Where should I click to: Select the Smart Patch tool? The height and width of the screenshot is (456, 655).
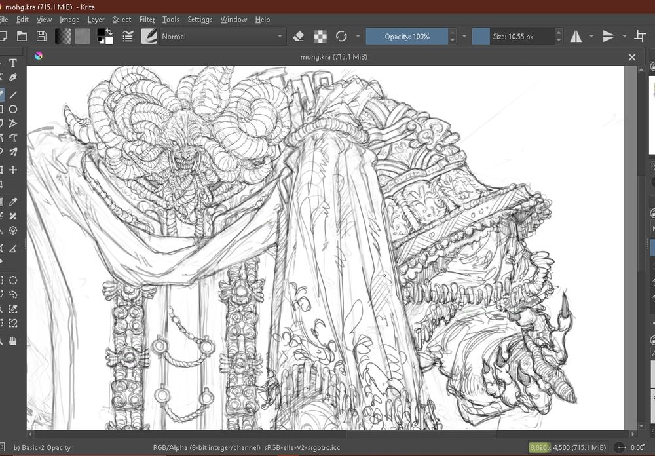(x=13, y=216)
